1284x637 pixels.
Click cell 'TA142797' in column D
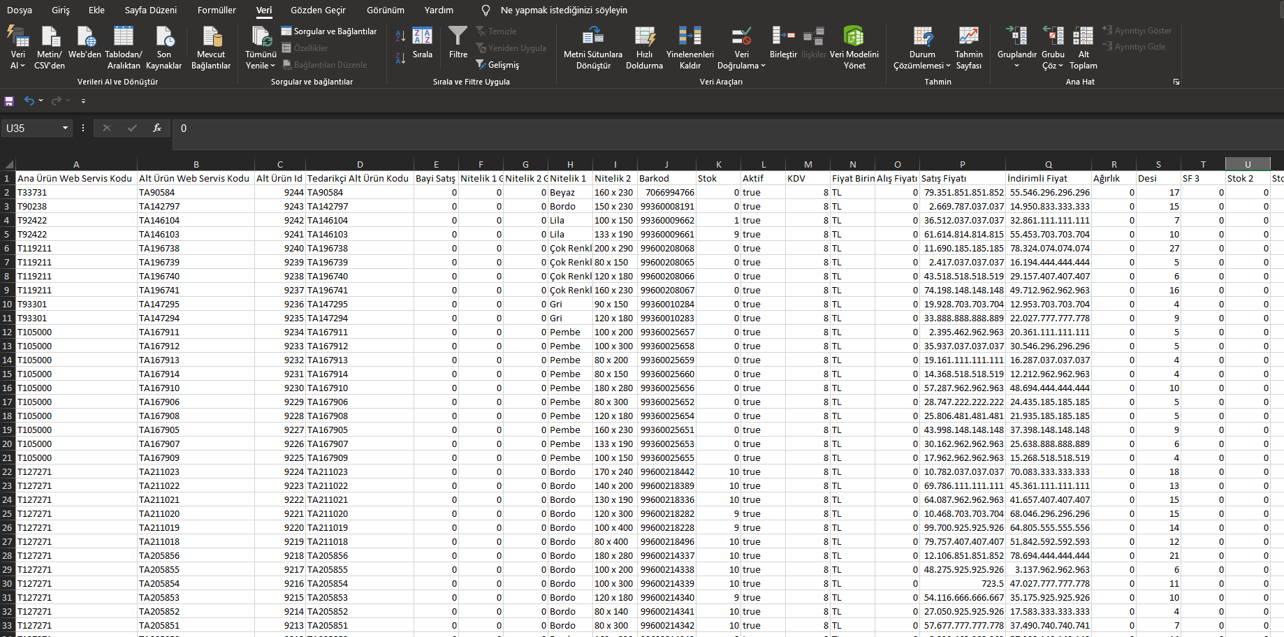tap(360, 206)
